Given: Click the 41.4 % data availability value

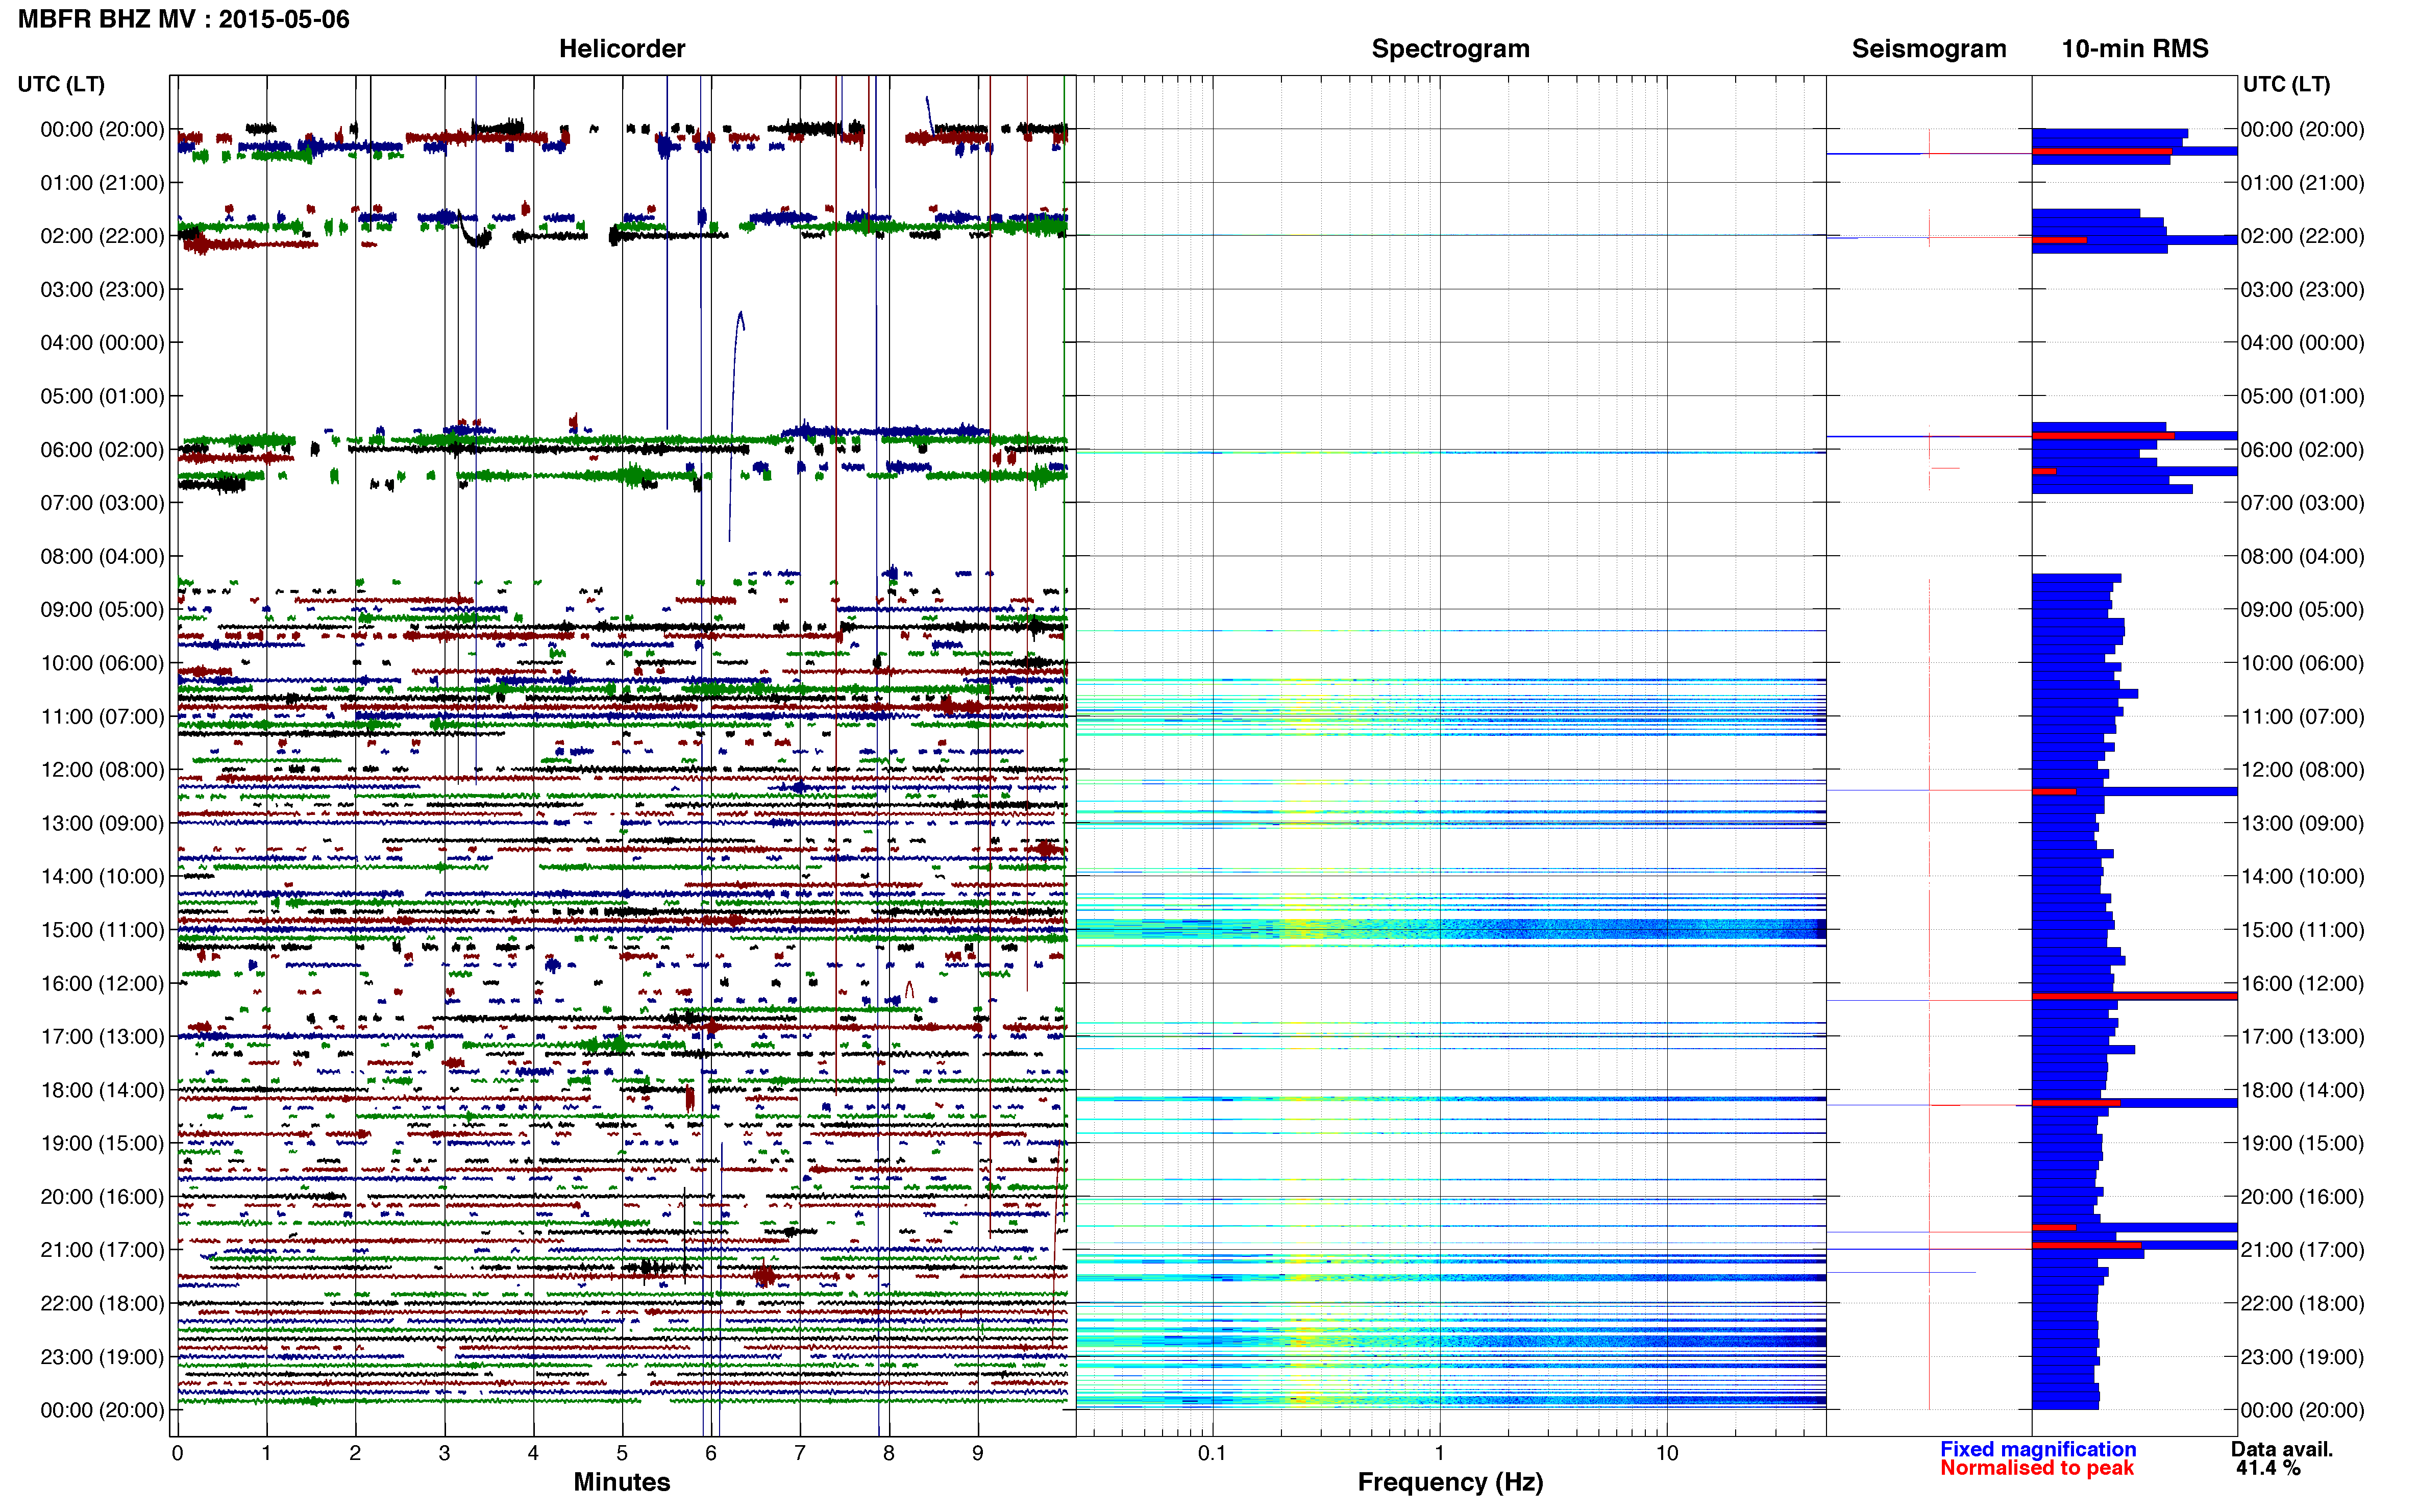Looking at the screenshot, I should [2268, 1467].
